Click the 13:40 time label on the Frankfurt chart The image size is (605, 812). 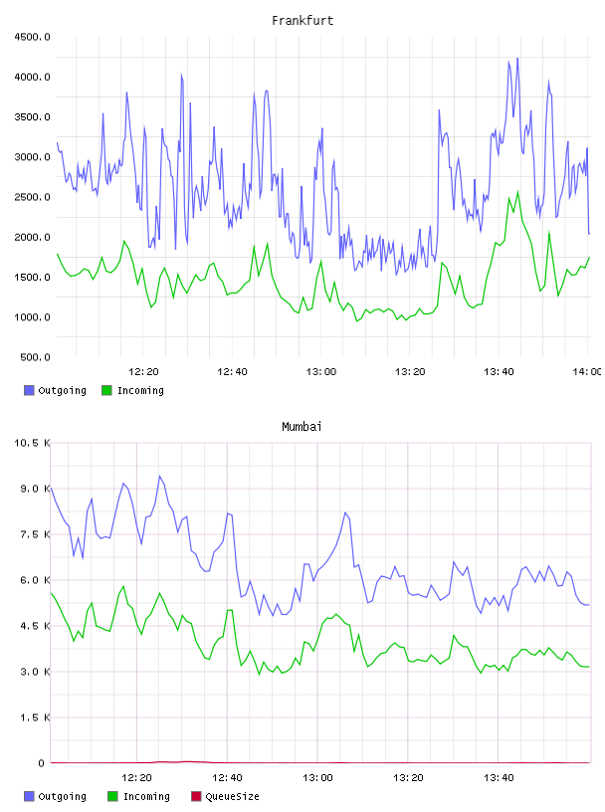pyautogui.click(x=499, y=372)
